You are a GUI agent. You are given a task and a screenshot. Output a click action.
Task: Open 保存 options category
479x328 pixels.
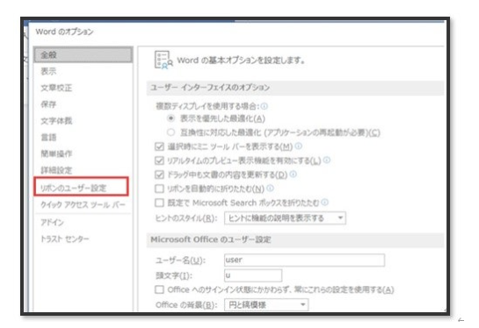[48, 104]
